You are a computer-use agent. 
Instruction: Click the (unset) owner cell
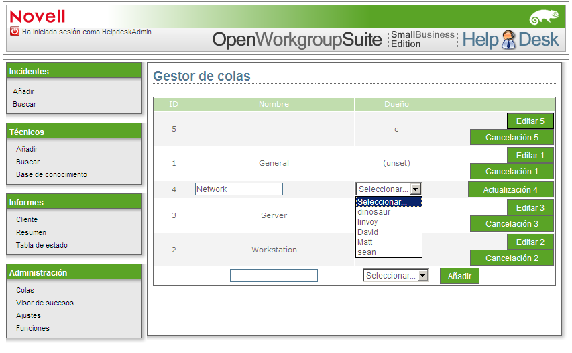[396, 163]
